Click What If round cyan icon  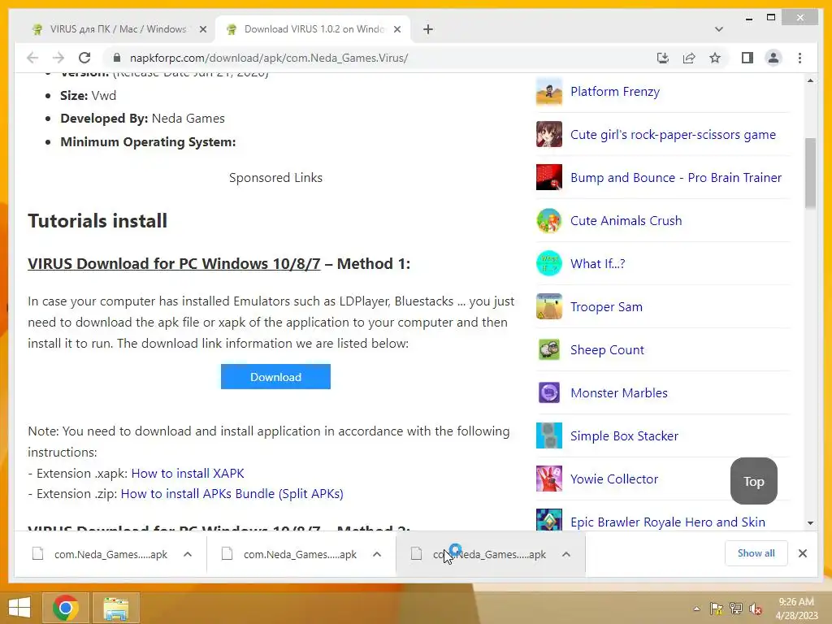tap(549, 264)
